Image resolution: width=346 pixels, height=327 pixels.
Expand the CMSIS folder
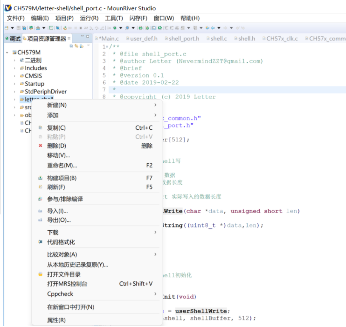[x=14, y=76]
